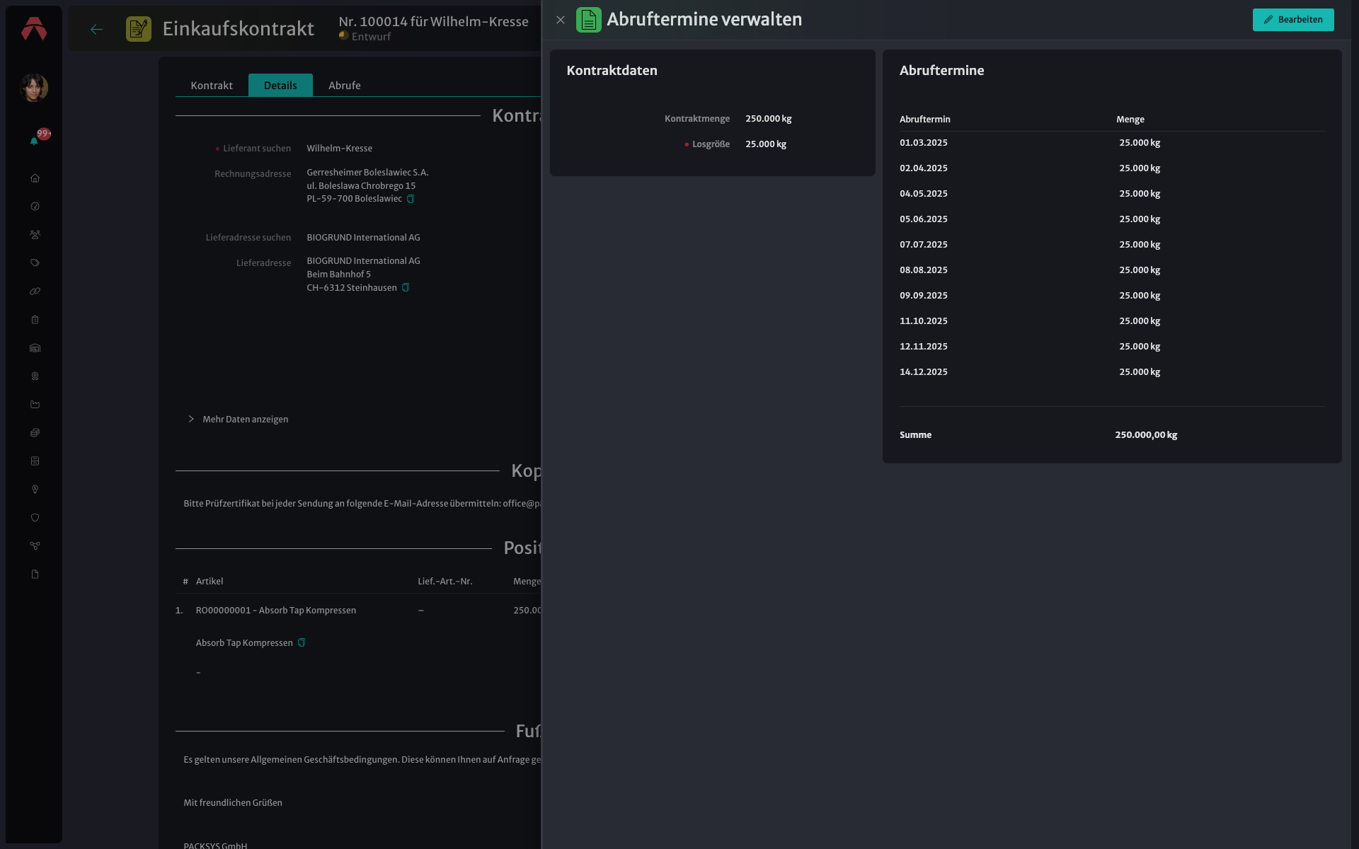Click the 14.12.2025 quantity 25.000 kg
The height and width of the screenshot is (849, 1359).
pyautogui.click(x=1140, y=371)
